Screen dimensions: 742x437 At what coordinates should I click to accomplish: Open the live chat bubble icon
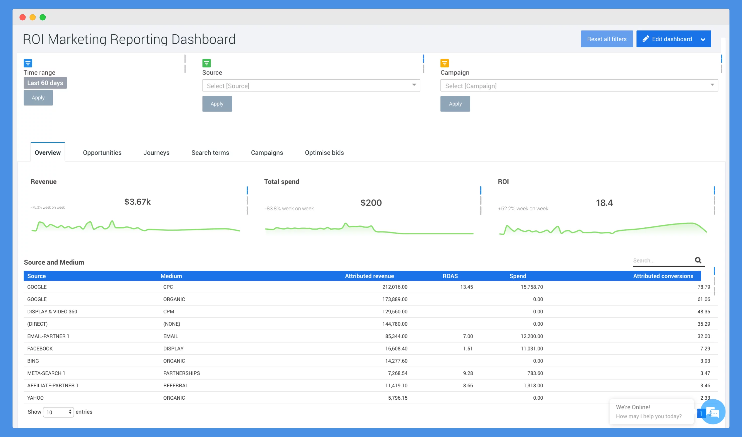(713, 412)
